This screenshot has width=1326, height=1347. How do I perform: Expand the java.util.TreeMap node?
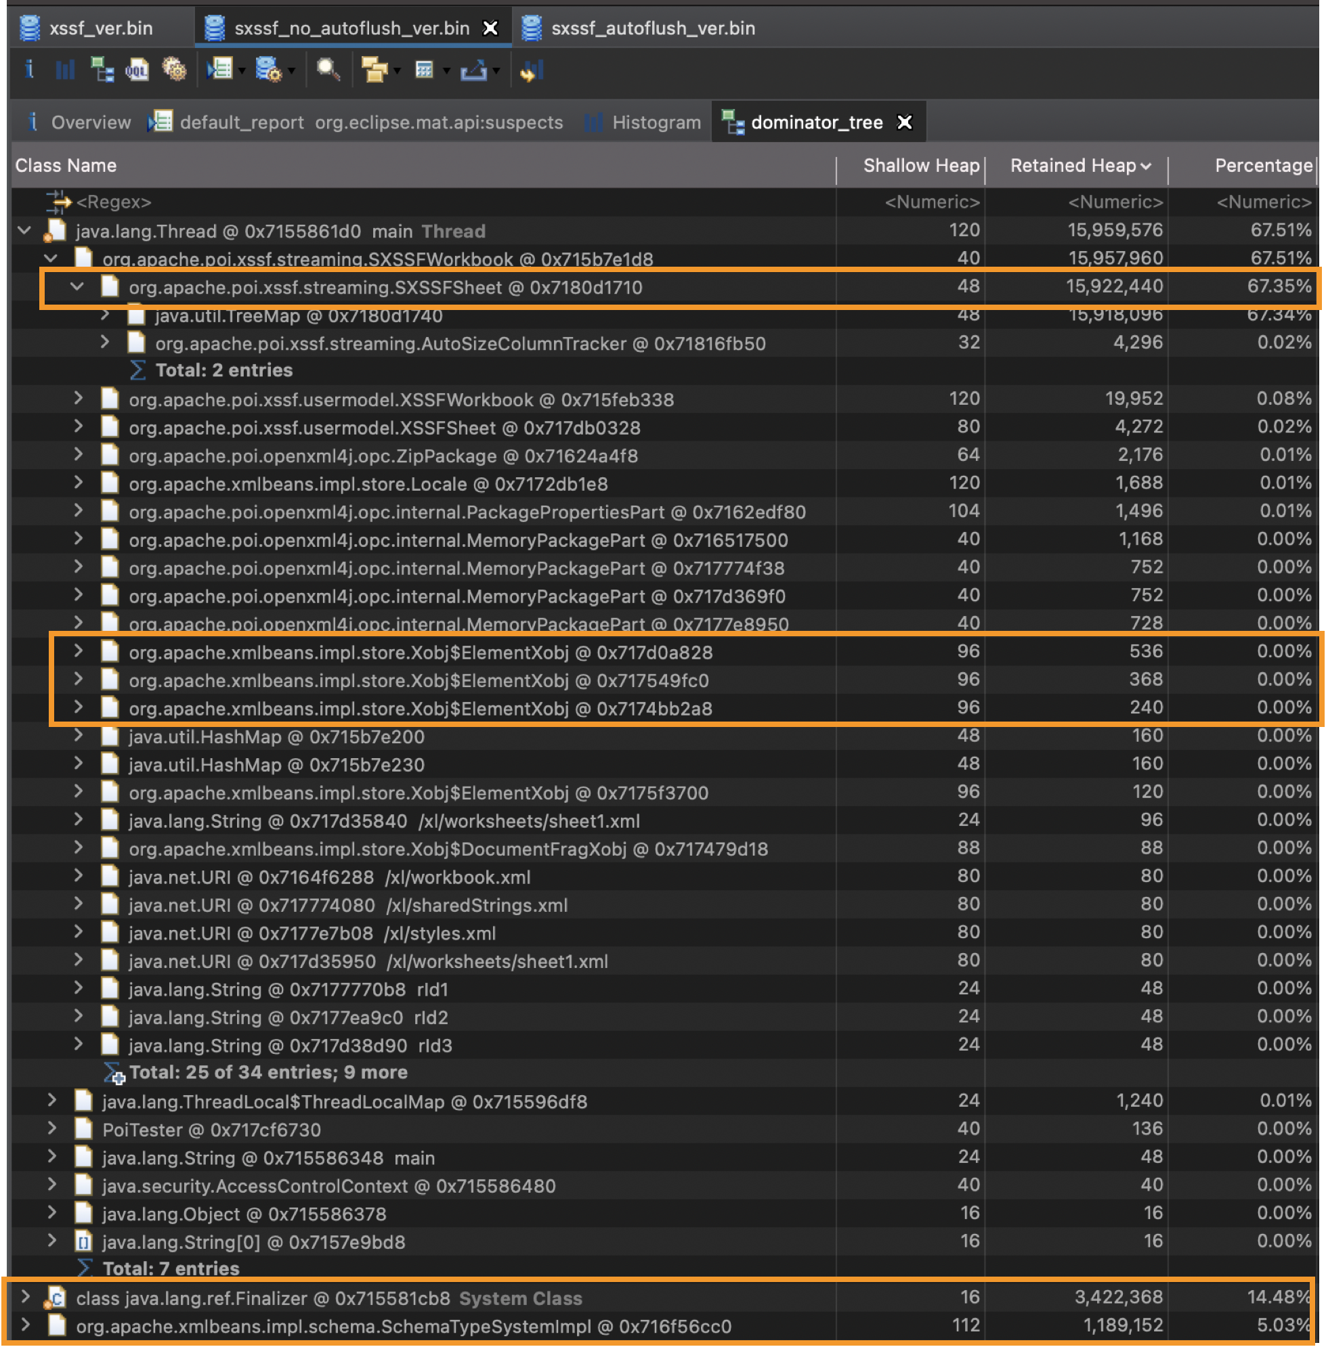tap(104, 315)
